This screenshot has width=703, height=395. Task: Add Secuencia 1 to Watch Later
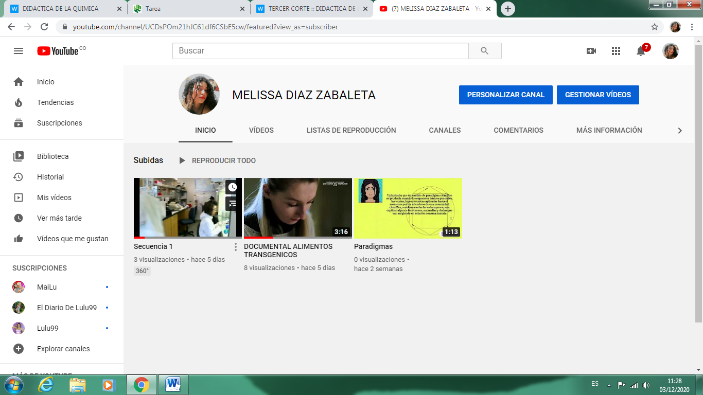[x=233, y=187]
